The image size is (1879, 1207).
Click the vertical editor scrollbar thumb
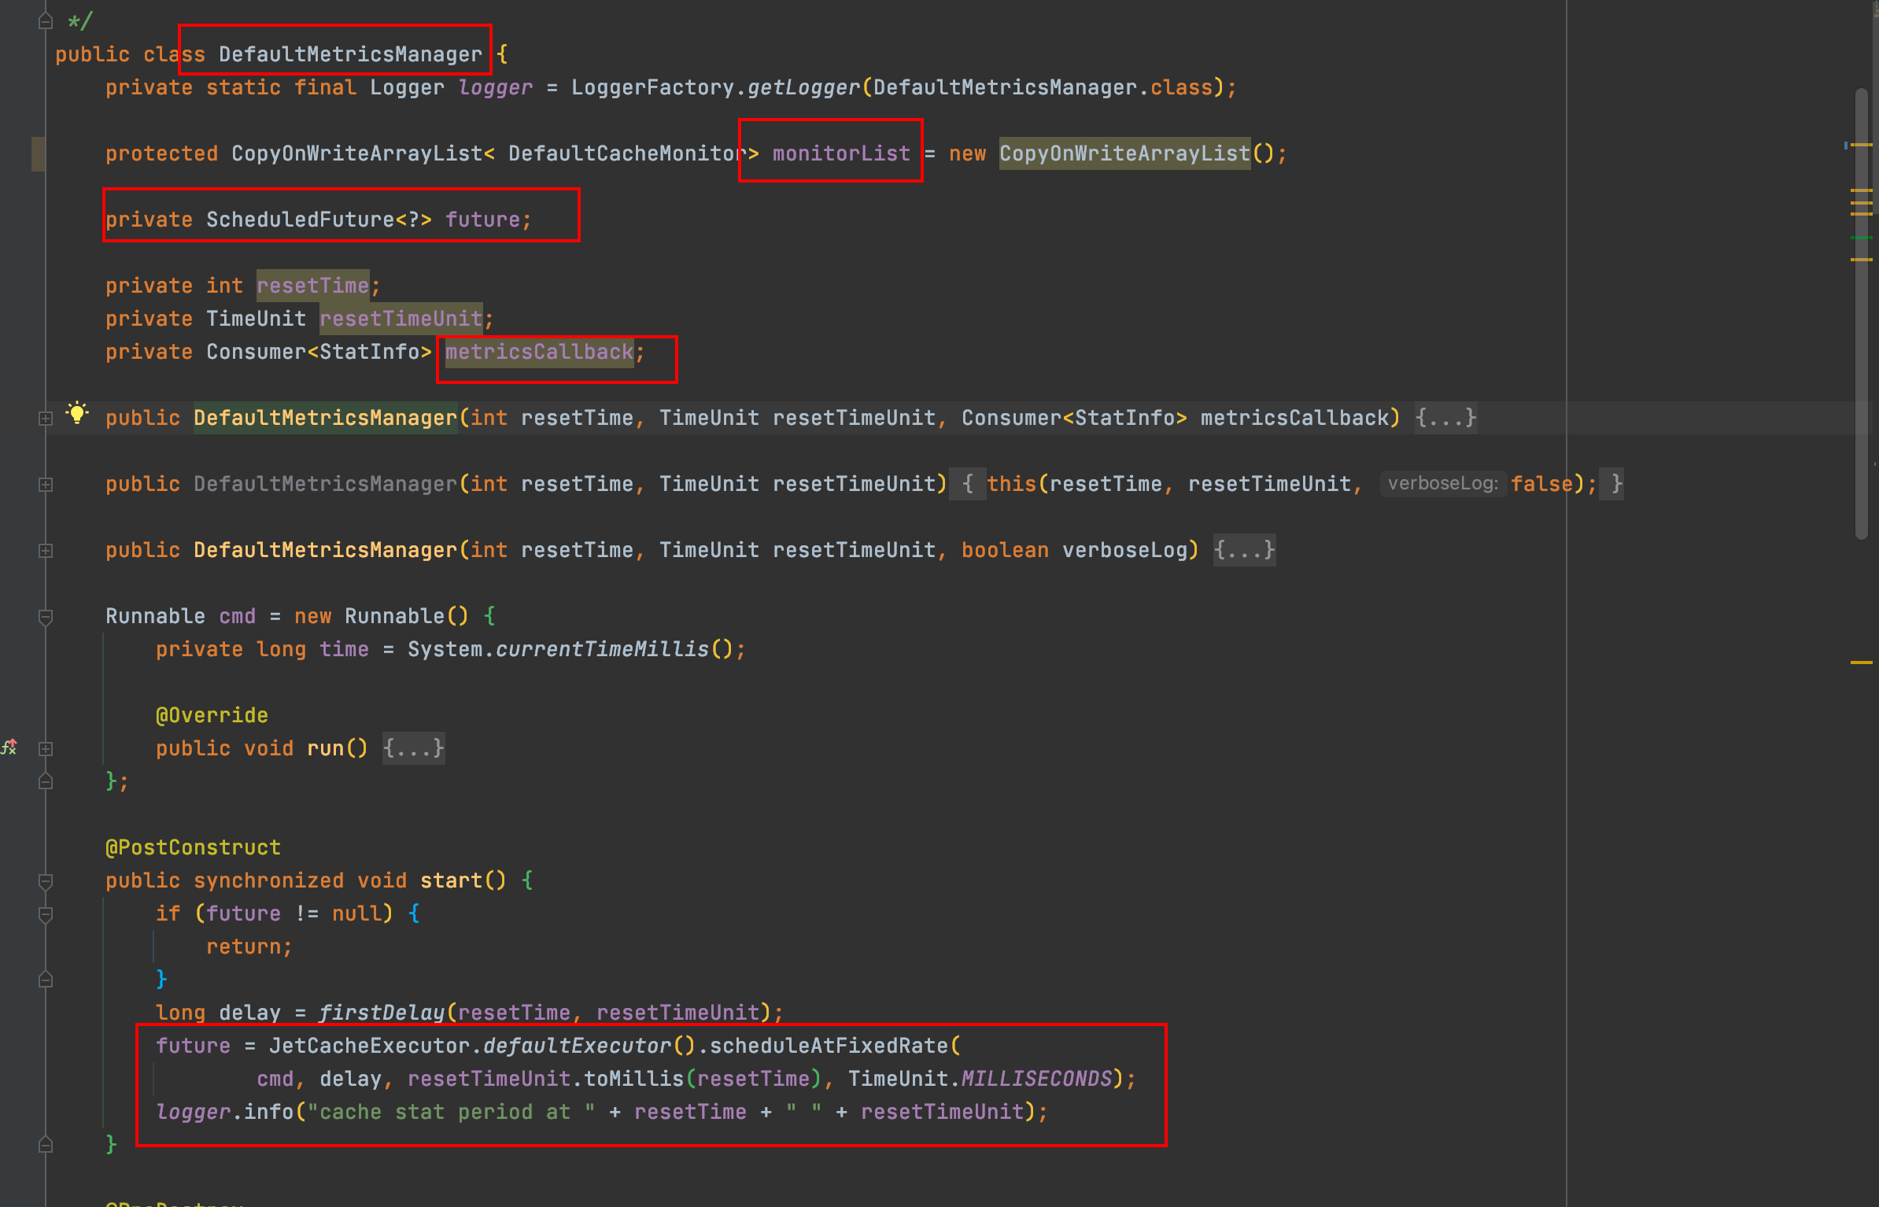click(x=1861, y=313)
